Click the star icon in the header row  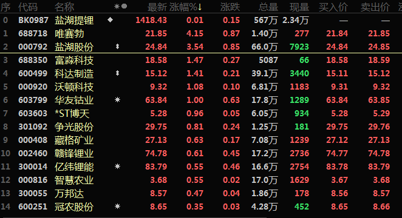coord(117,7)
